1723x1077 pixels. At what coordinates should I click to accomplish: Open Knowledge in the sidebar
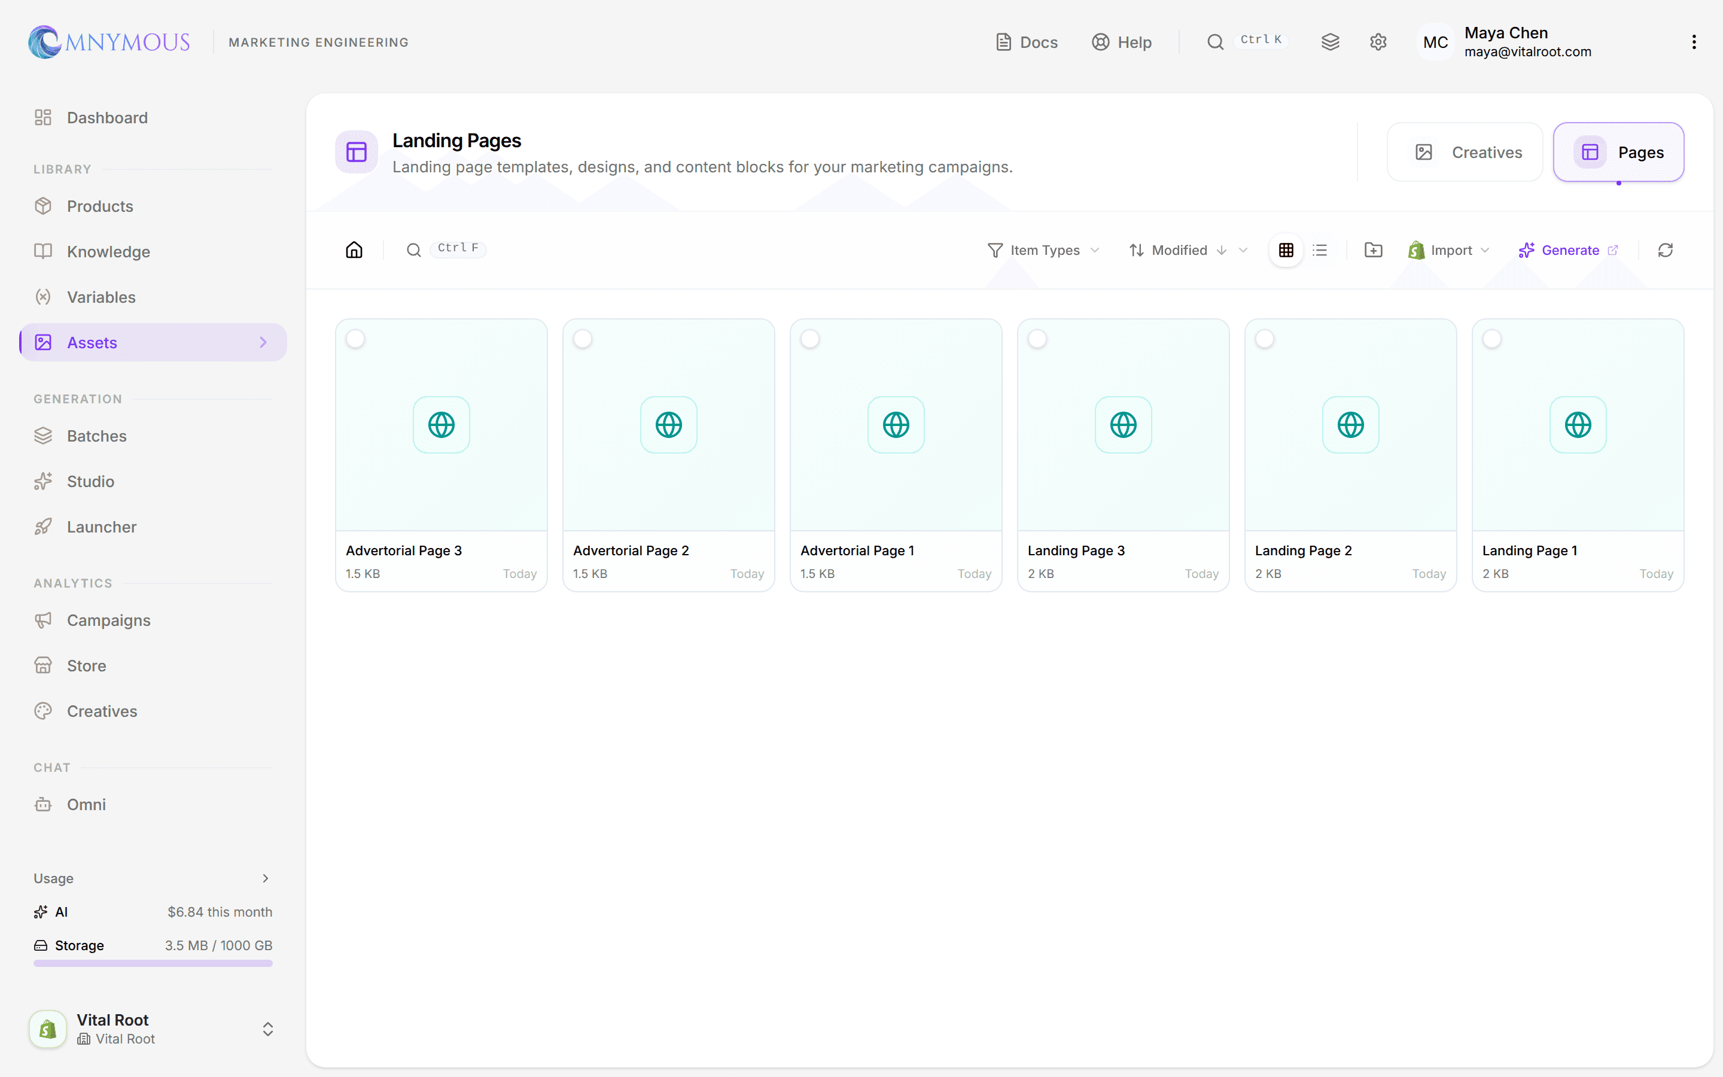(x=153, y=251)
